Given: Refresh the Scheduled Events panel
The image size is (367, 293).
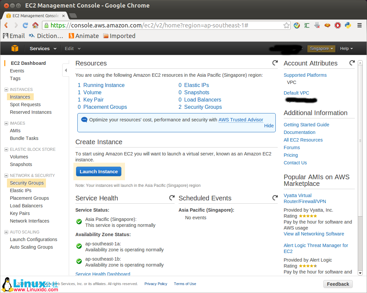Looking at the screenshot, I should (275, 197).
